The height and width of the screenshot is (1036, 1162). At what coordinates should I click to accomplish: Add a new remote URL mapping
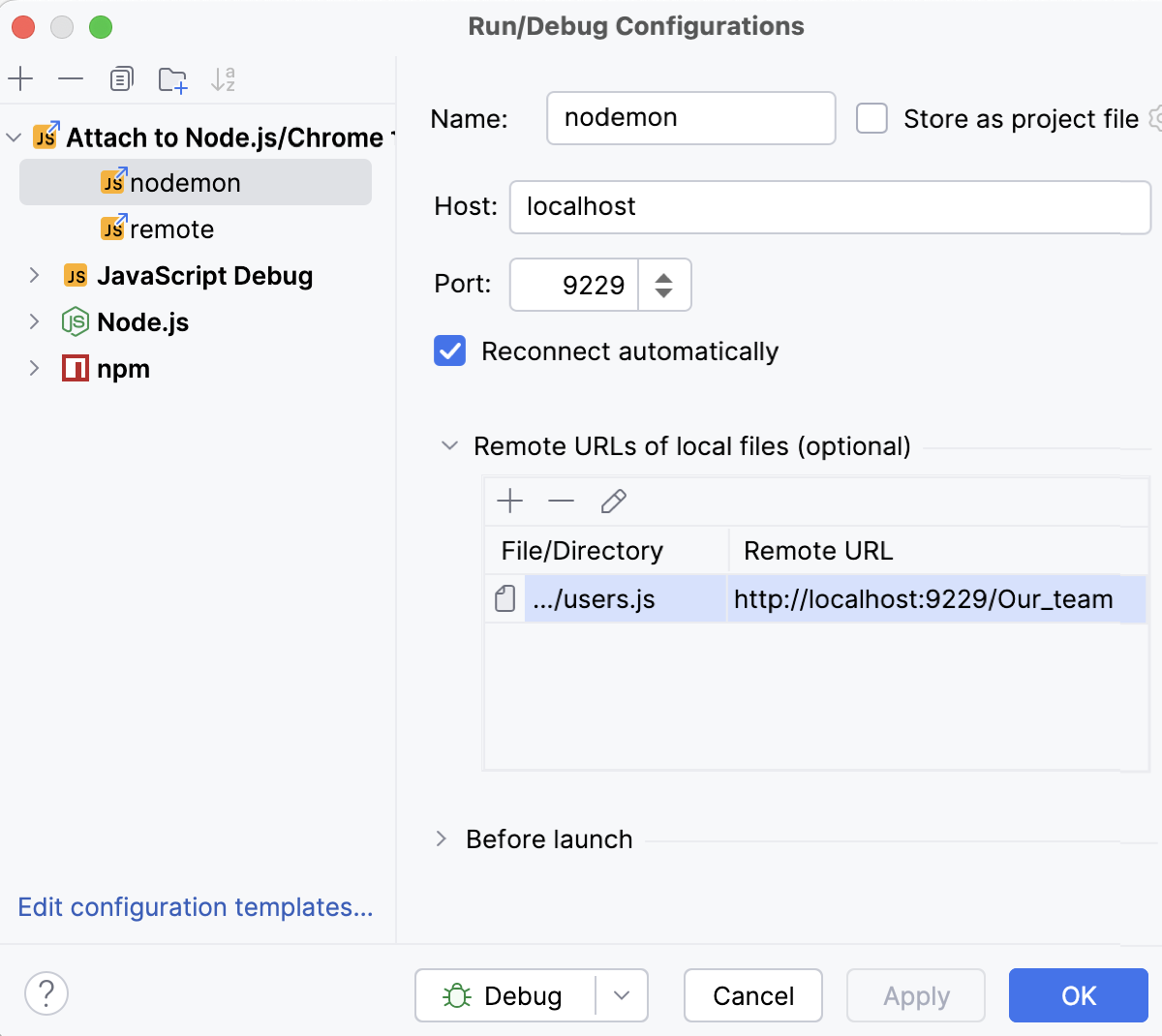pos(510,501)
